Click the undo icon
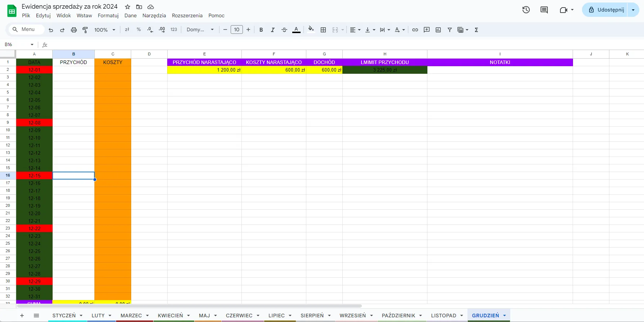 coord(51,30)
